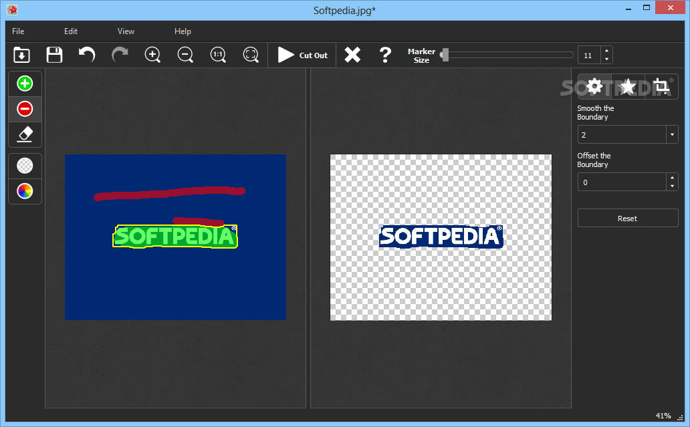Open the File menu
Image resolution: width=690 pixels, height=427 pixels.
[18, 31]
